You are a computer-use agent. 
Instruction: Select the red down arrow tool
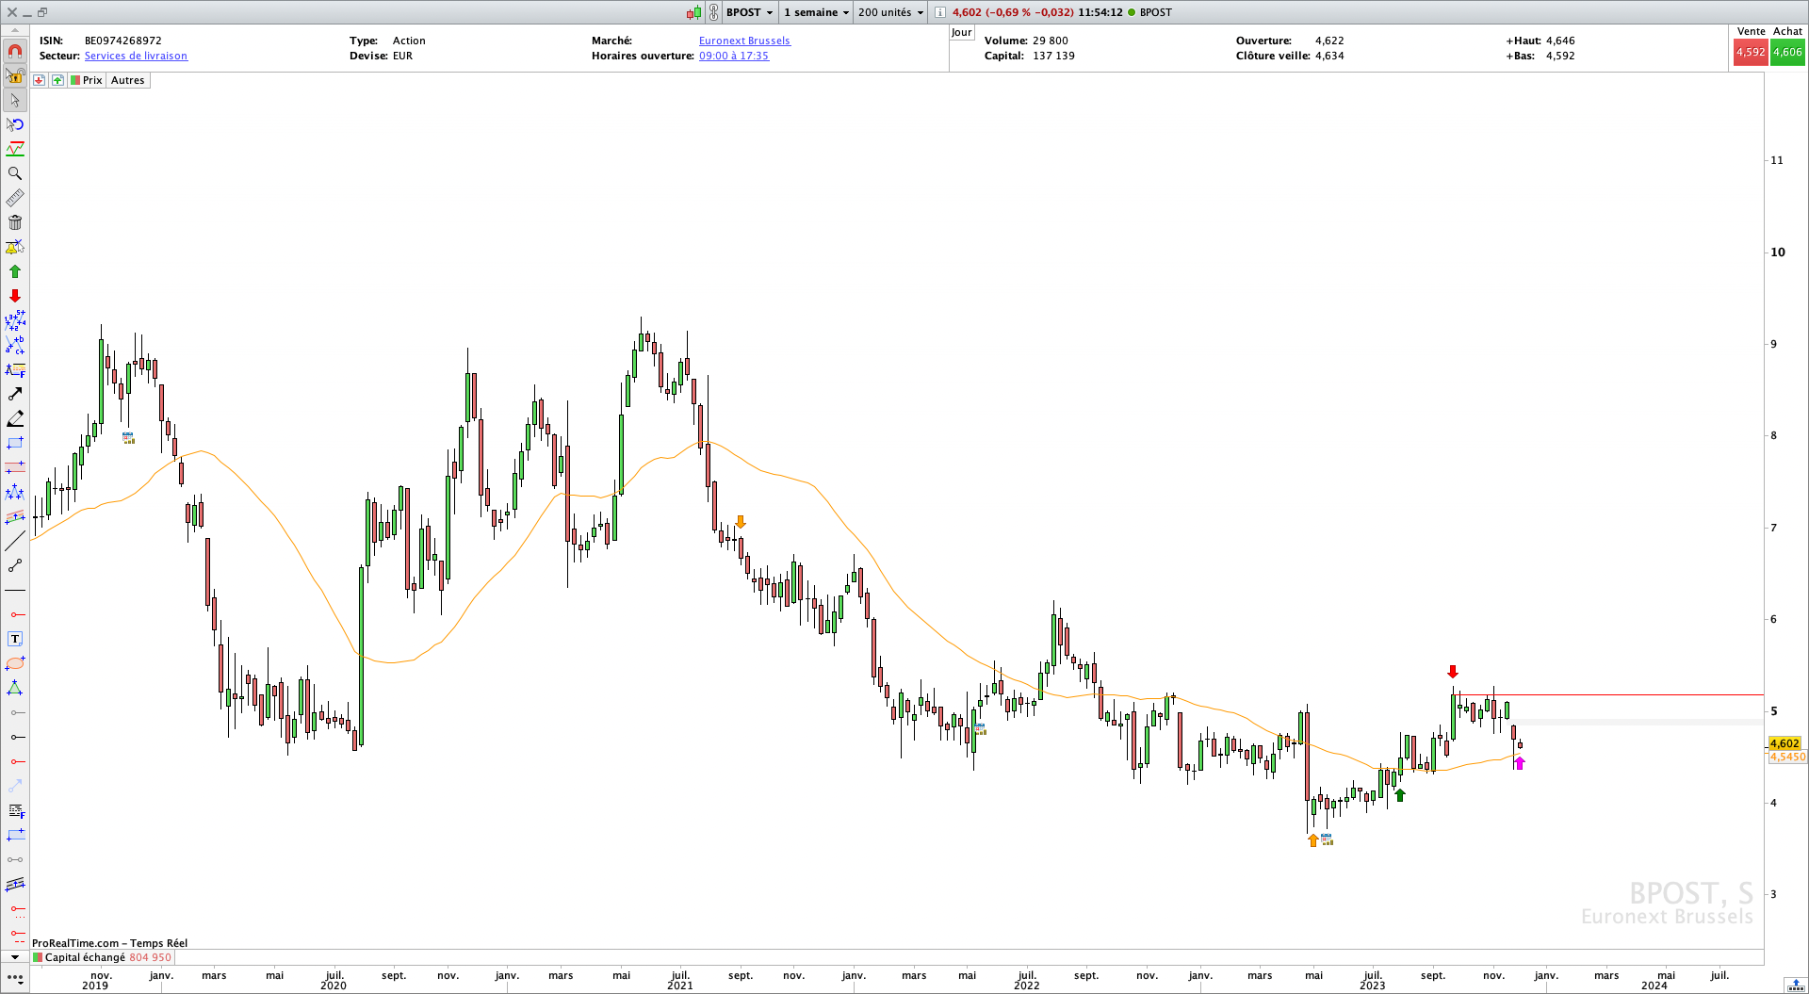point(15,296)
